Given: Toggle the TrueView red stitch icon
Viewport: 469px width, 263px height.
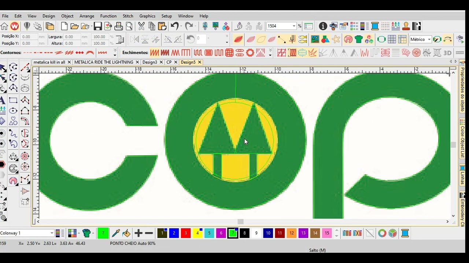Looking at the screenshot, I should click(x=239, y=39).
